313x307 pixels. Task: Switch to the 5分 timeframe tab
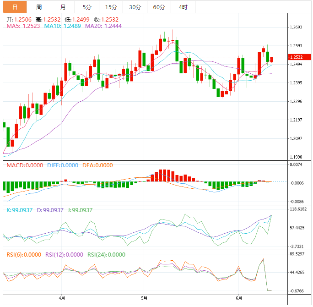87,7
